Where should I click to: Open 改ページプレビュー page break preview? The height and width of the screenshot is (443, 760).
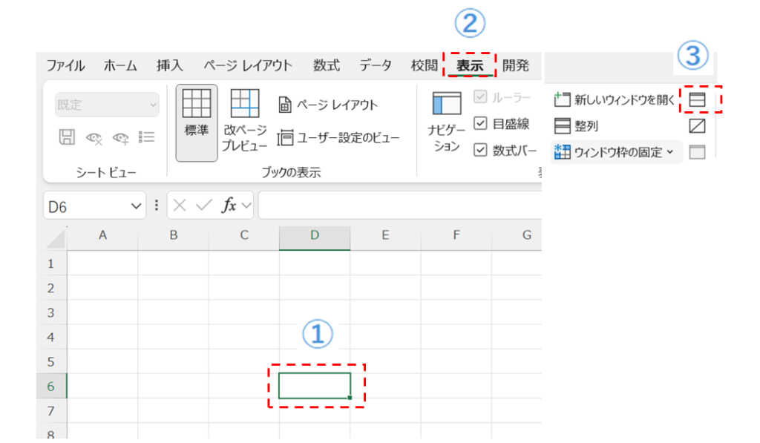coord(244,122)
